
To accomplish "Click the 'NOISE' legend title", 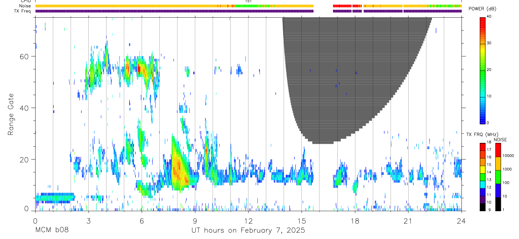I will pyautogui.click(x=501, y=140).
